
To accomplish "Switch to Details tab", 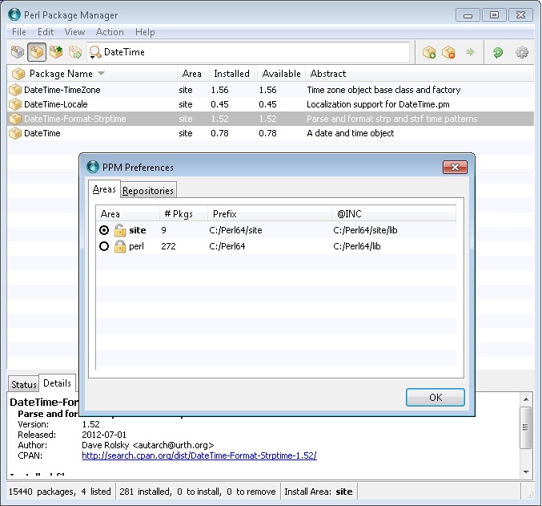I will tap(57, 383).
